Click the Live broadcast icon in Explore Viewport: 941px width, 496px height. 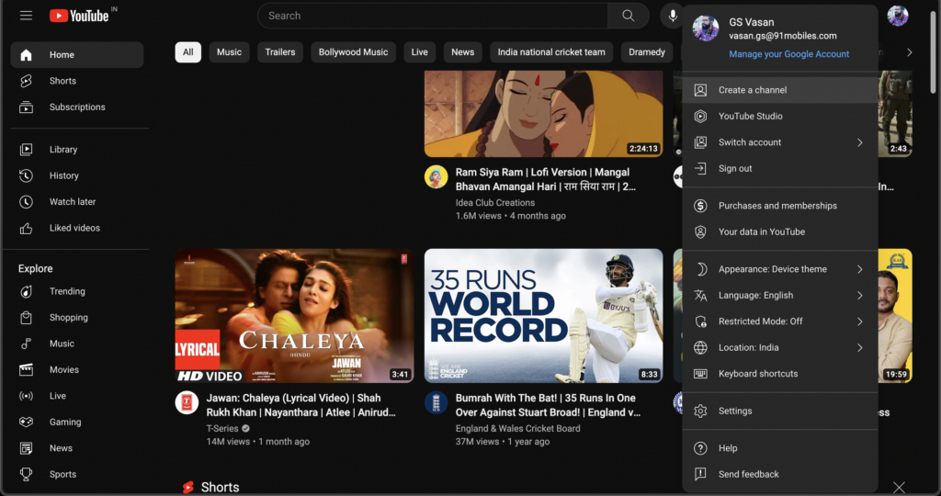[x=26, y=396]
